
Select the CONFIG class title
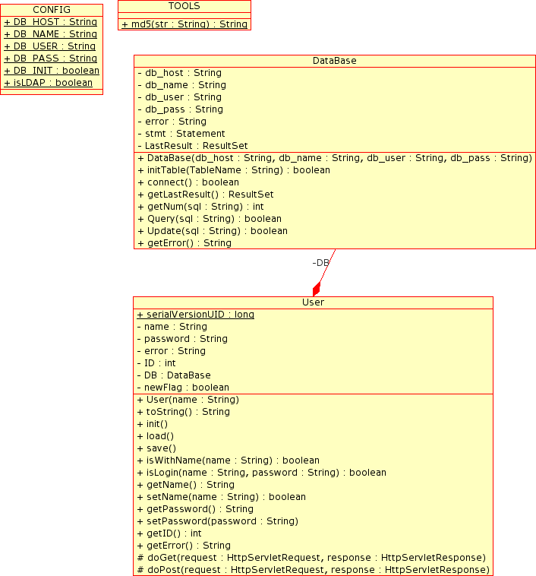pyautogui.click(x=52, y=10)
